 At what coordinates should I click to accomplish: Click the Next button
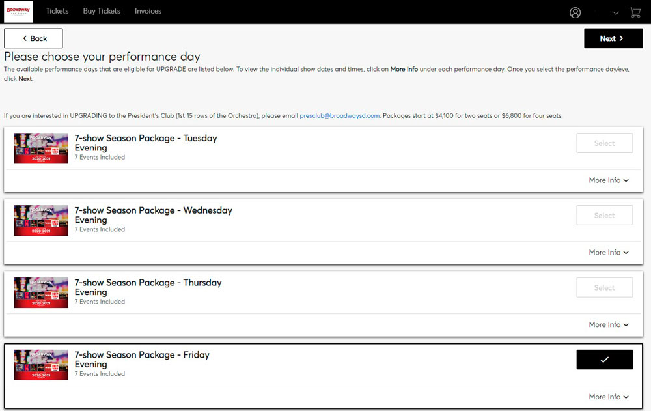click(613, 38)
